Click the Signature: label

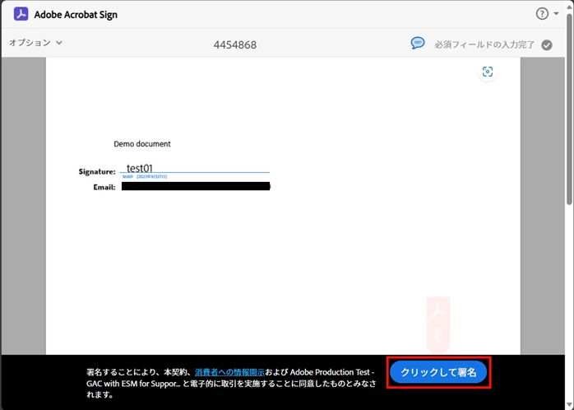(x=97, y=171)
